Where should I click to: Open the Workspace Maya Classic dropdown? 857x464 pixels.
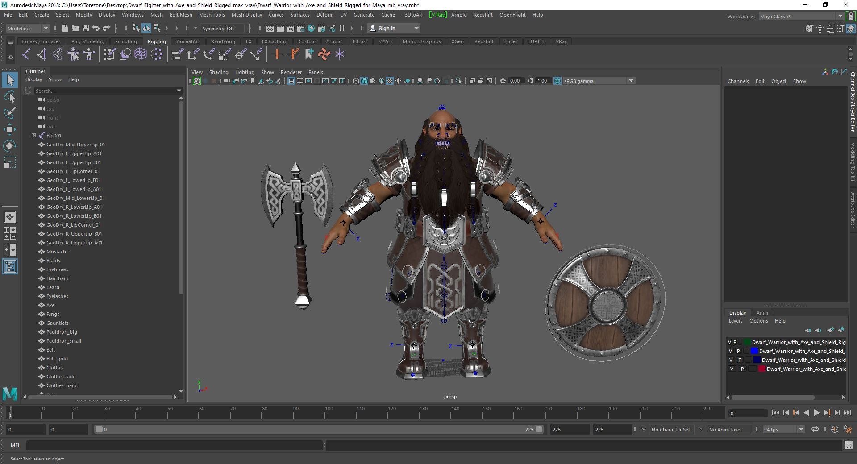[x=801, y=17]
